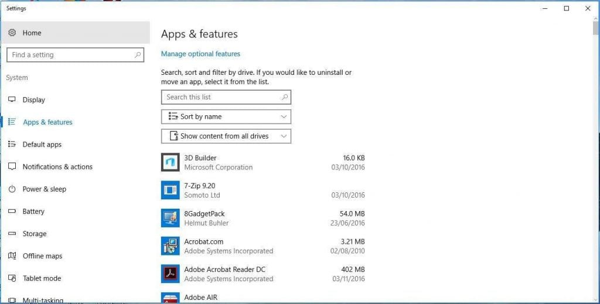Click the Manage optional features link

point(200,54)
